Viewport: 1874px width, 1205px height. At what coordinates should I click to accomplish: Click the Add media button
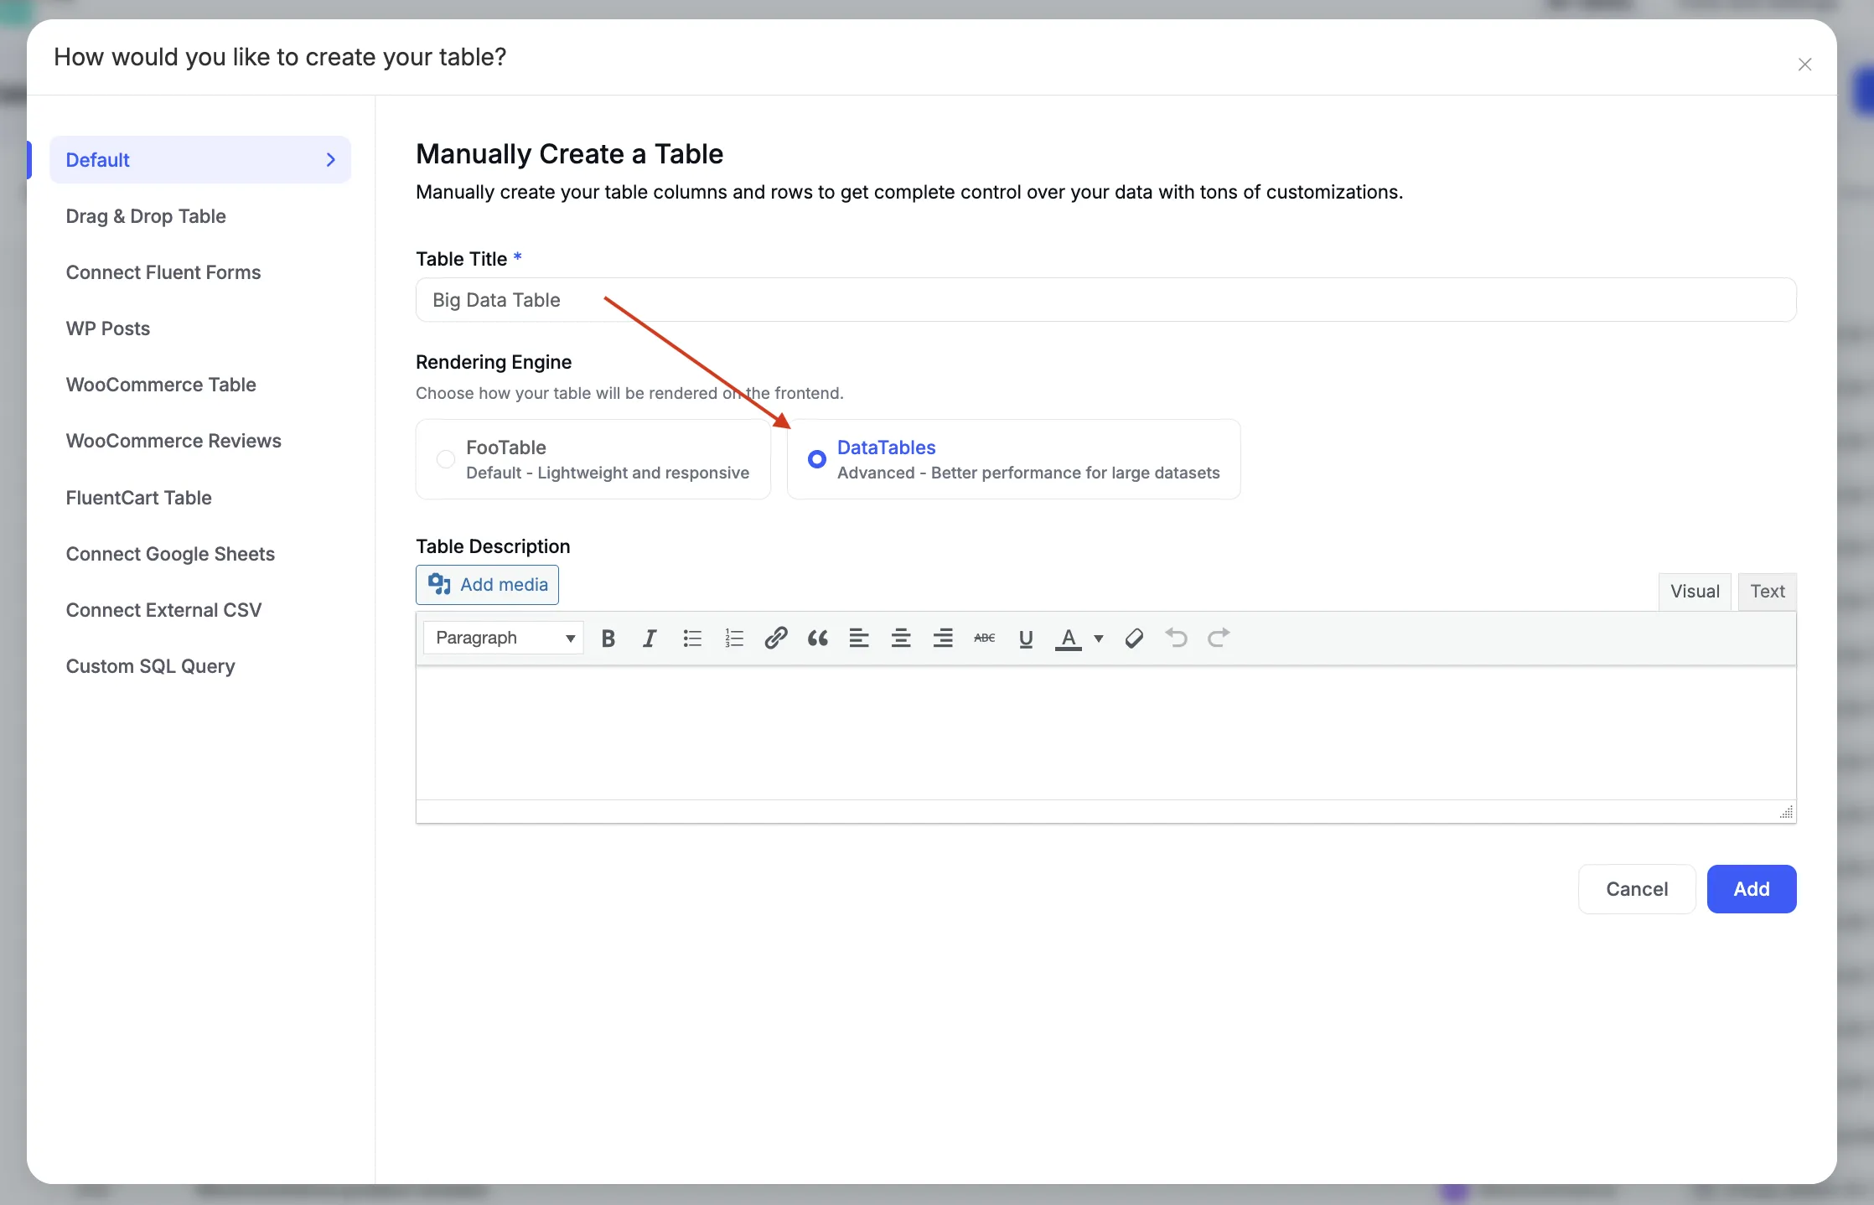487,585
